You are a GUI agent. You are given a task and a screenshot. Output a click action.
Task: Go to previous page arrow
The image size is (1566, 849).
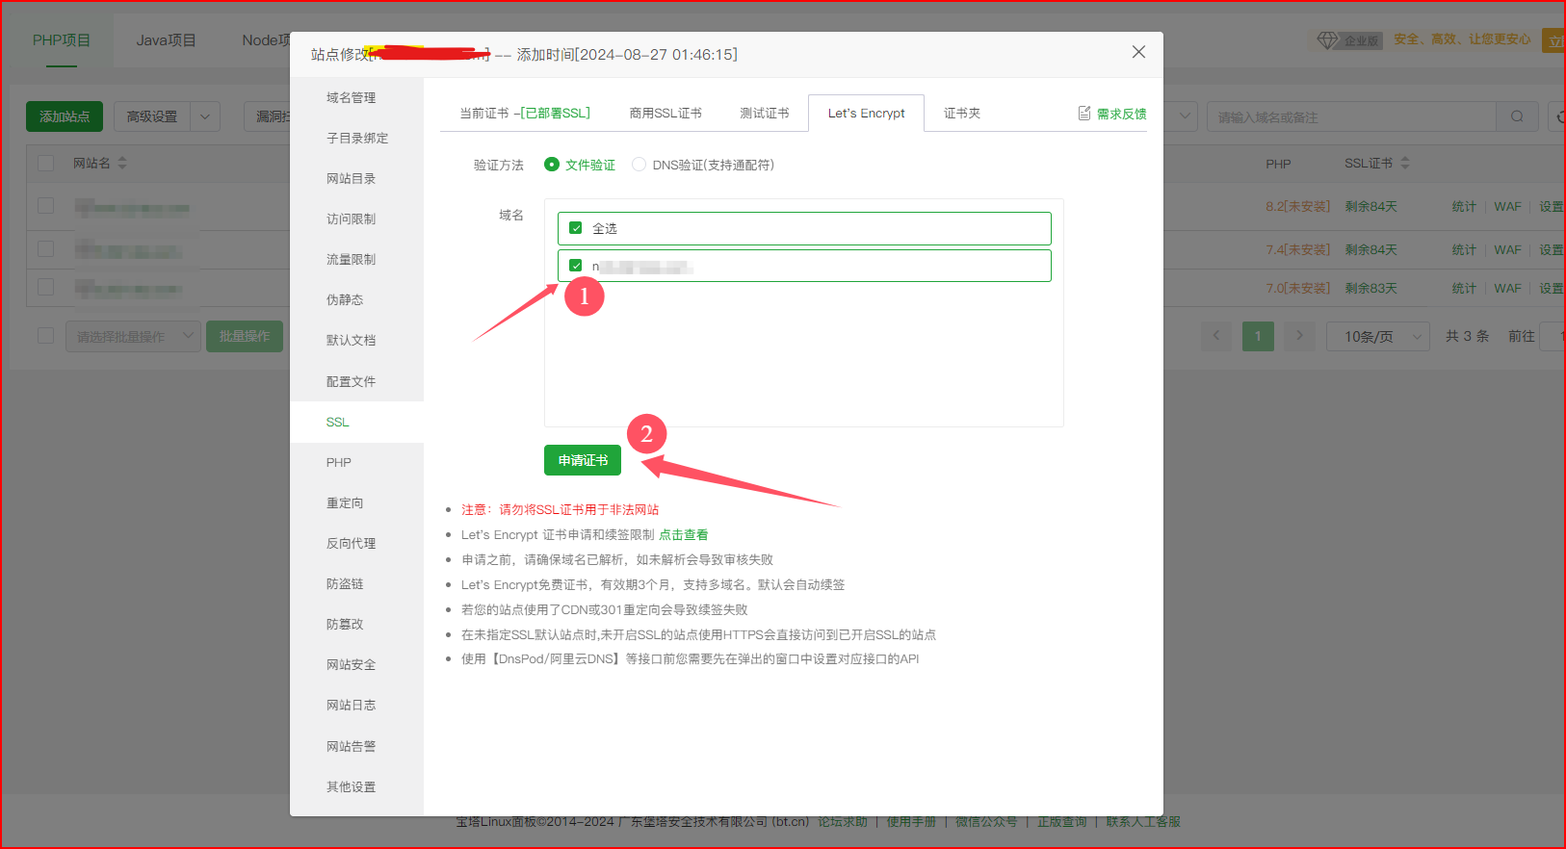pyautogui.click(x=1216, y=336)
